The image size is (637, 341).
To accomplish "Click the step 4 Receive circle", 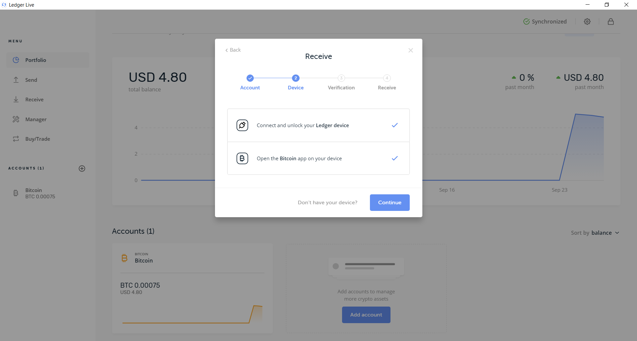I will click(387, 78).
